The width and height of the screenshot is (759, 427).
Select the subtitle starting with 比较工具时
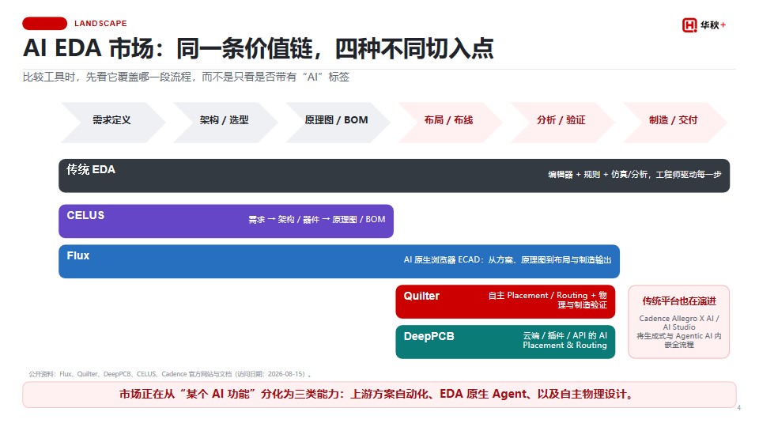click(186, 77)
